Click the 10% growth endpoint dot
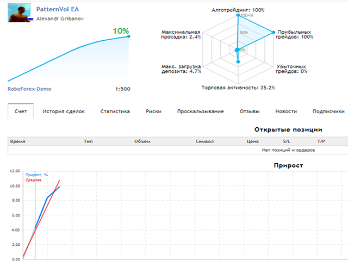The width and height of the screenshot is (348, 261). click(x=129, y=36)
